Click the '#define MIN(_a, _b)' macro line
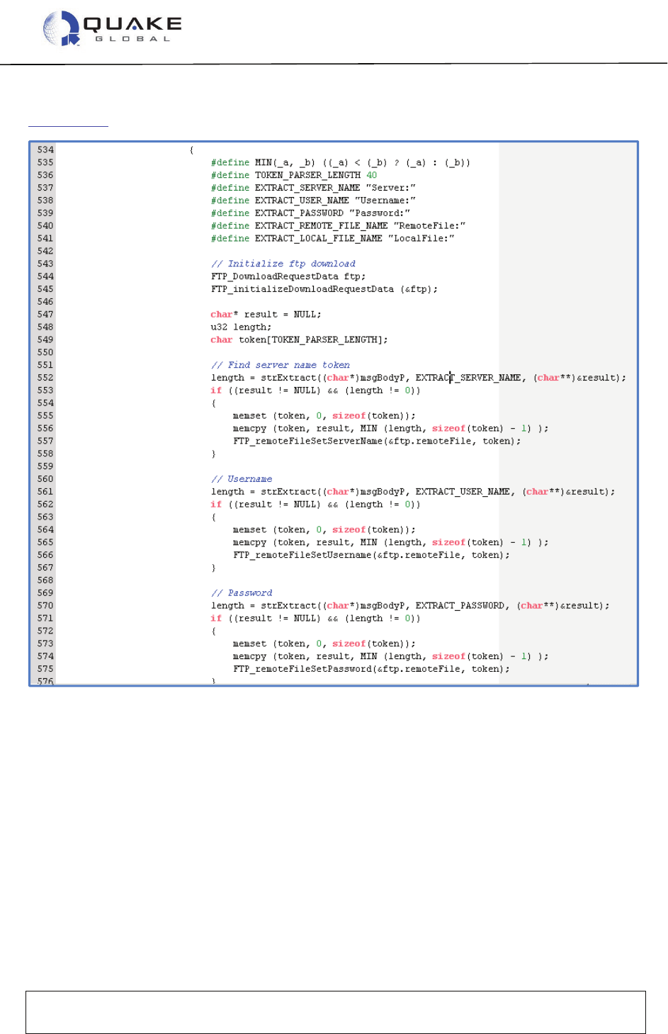The image size is (668, 1034). click(340, 162)
